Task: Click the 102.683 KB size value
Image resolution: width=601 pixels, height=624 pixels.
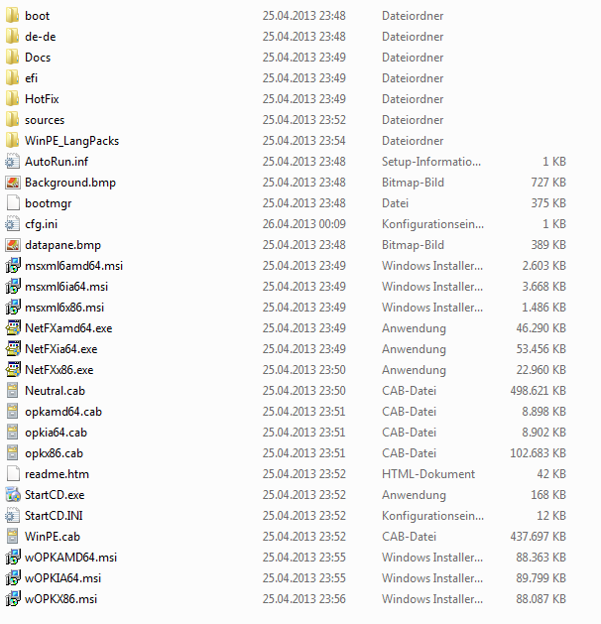Action: click(x=538, y=453)
